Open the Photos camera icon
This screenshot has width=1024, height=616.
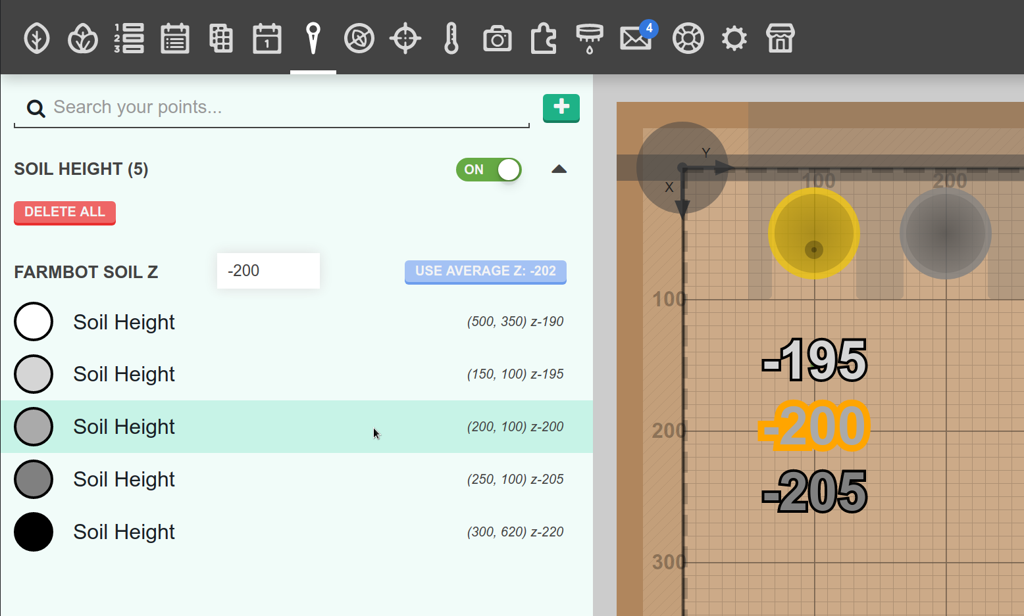tap(498, 38)
